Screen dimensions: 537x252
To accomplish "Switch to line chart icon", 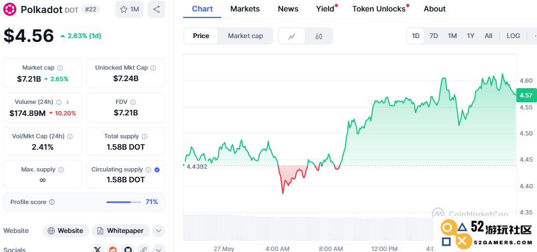I will click(292, 36).
